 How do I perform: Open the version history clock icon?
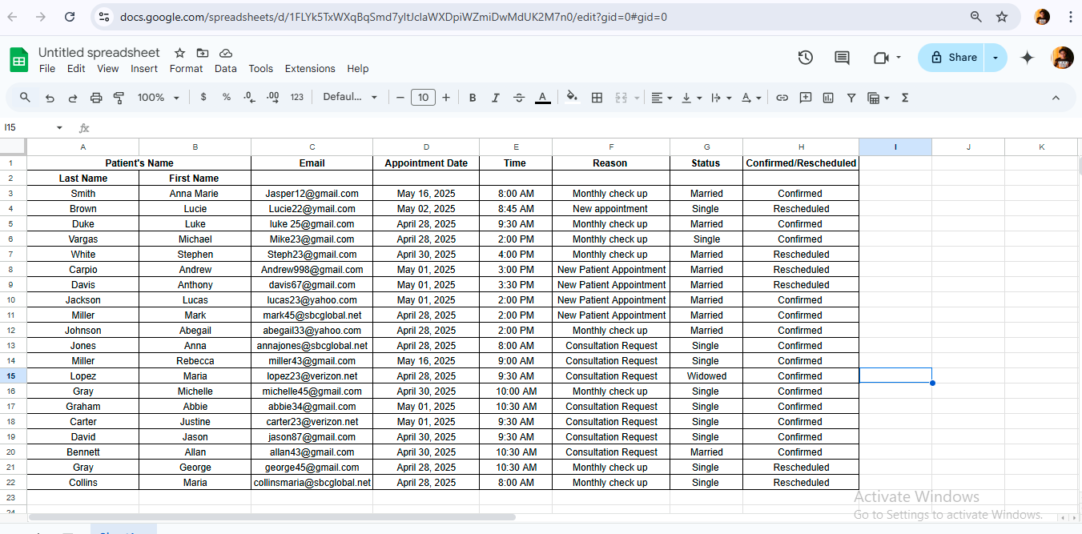(x=806, y=58)
